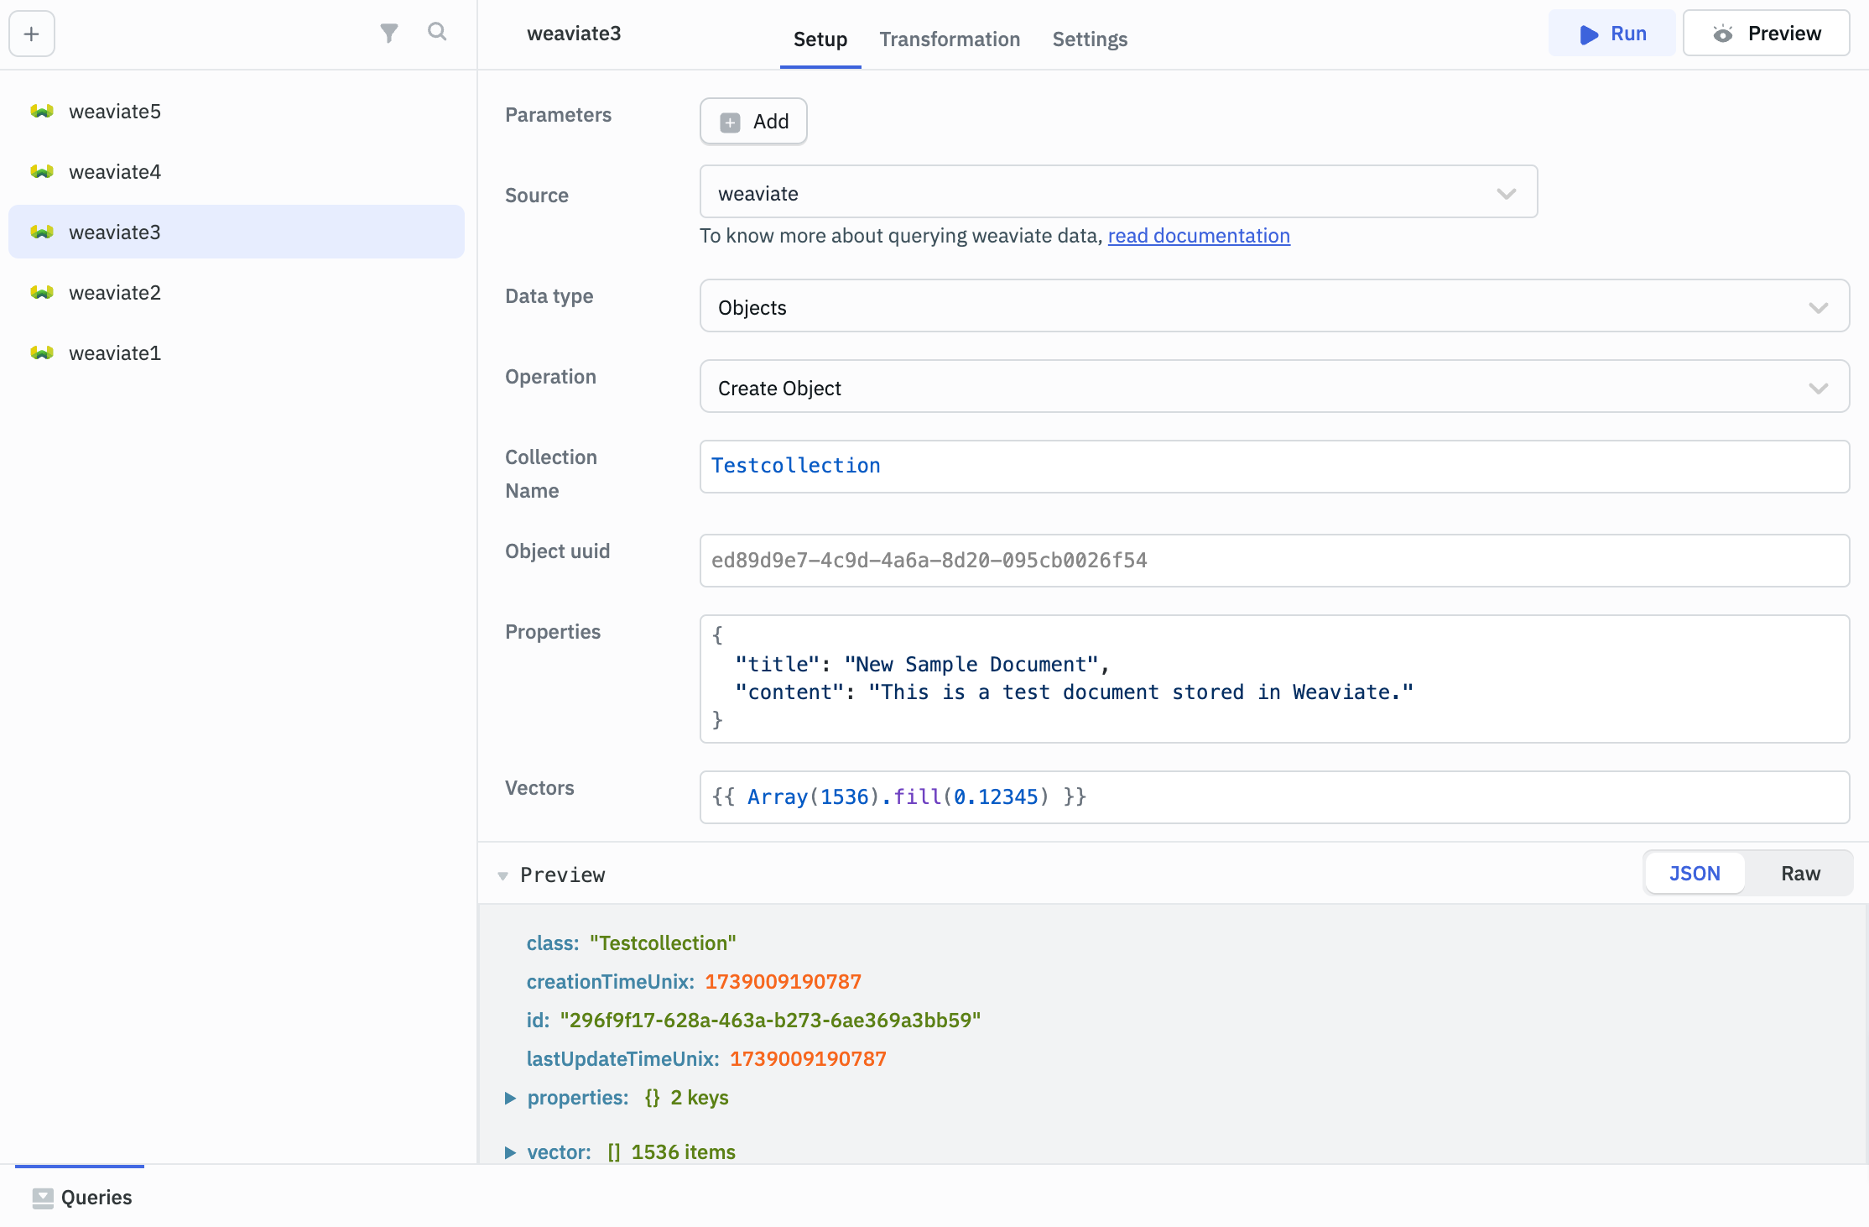Click the Preview eye icon

tap(1723, 33)
